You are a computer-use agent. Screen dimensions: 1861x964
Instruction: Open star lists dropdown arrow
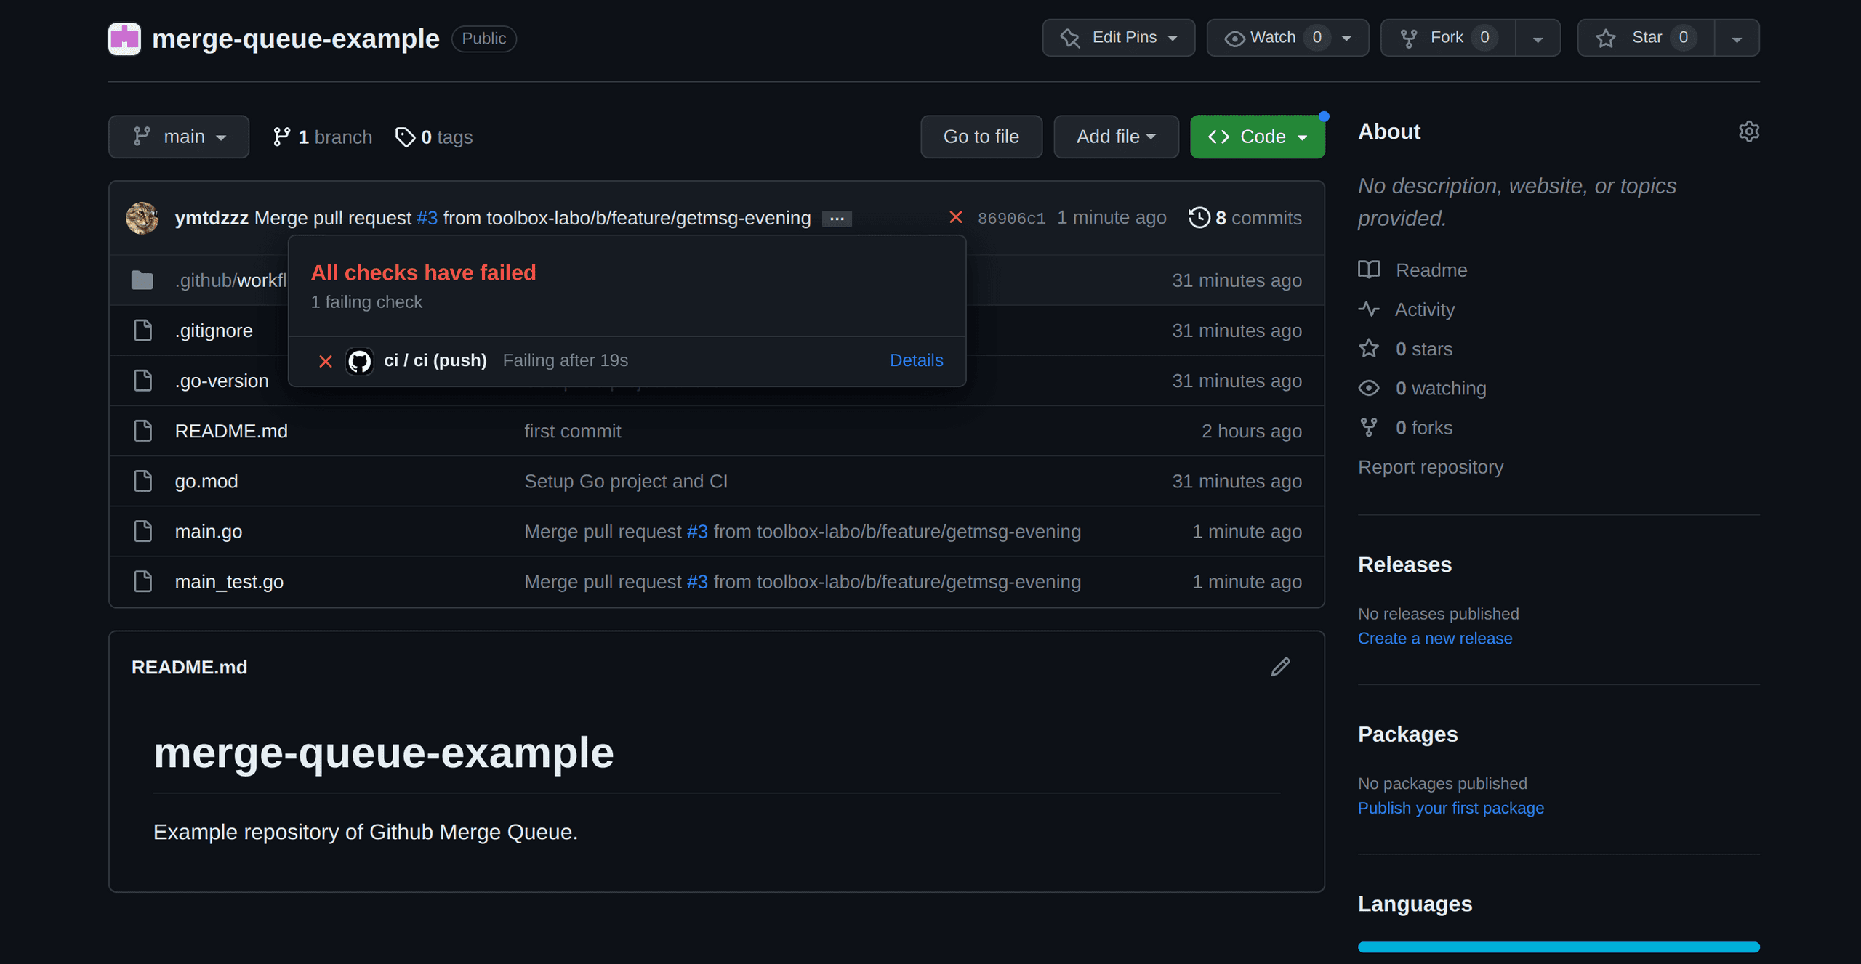coord(1736,39)
